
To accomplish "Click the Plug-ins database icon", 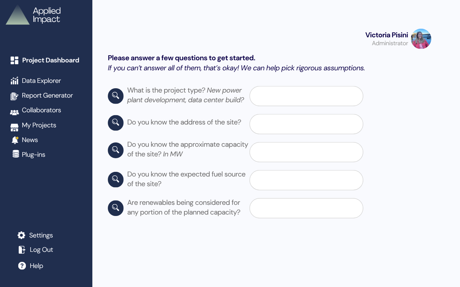I will [16, 154].
